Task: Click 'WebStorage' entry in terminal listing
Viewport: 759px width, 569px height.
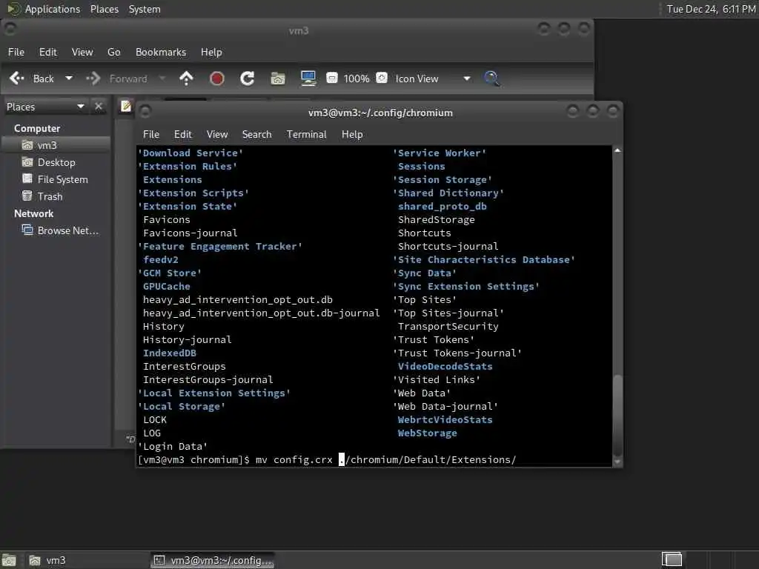Action: click(x=428, y=433)
